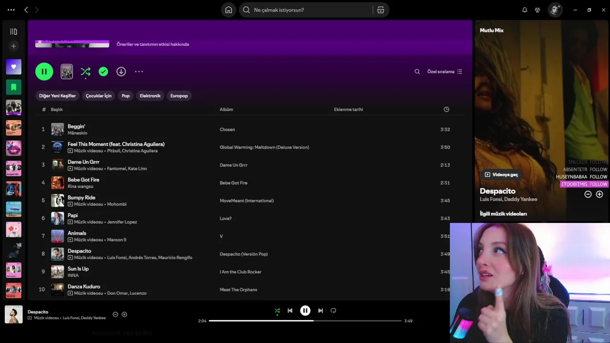Screen dimensions: 610x343
Task: Click Bebe Got Fire cover thumbnail
Action: (x=58, y=182)
